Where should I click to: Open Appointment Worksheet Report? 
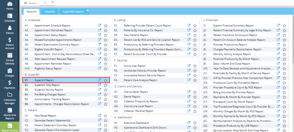pyautogui.click(x=53, y=30)
